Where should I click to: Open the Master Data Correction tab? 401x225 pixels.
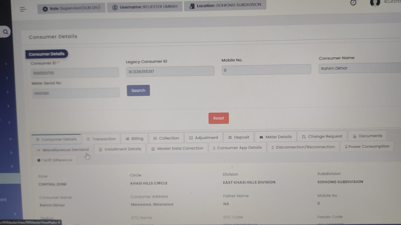click(x=177, y=148)
